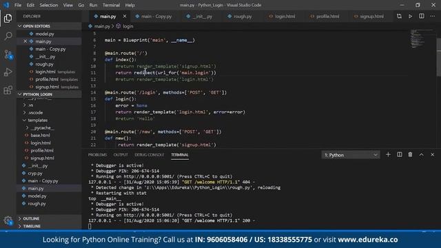The image size is (441, 248).
Task: Create a new terminal with plus icon
Action: coord(388,154)
